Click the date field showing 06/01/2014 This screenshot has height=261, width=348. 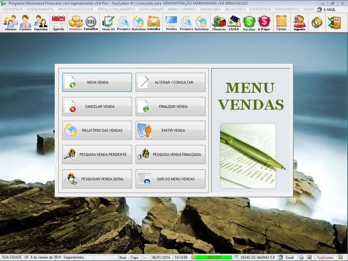(163, 257)
